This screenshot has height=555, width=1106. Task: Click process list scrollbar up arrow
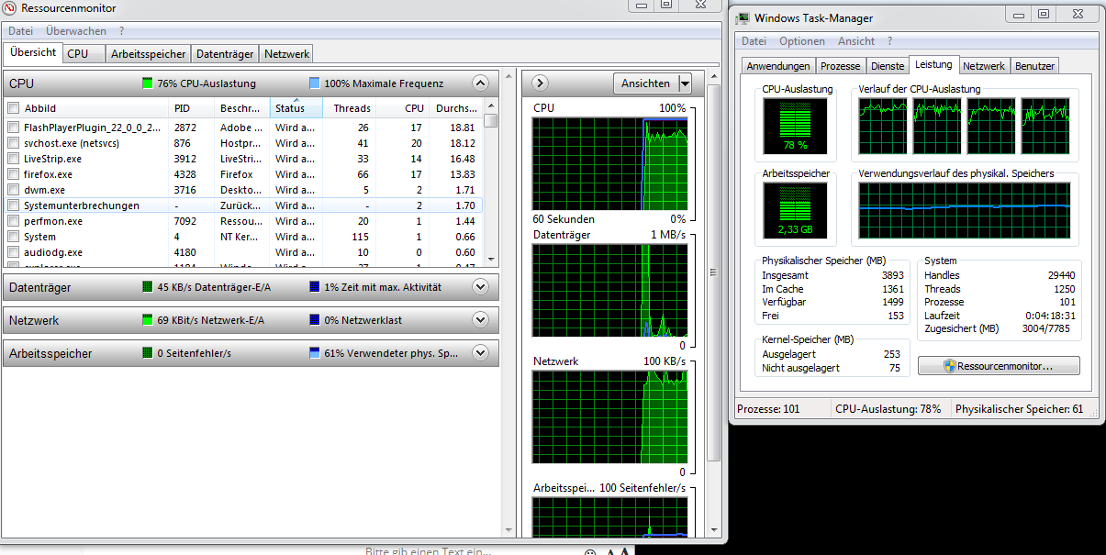491,105
